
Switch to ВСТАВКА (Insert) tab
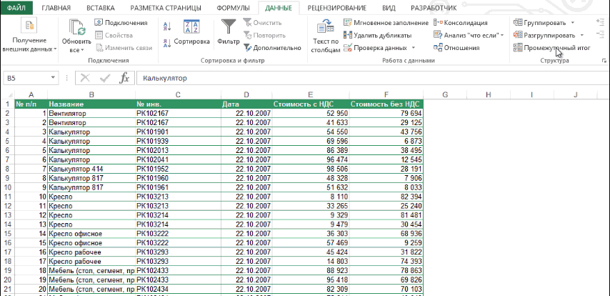pos(101,8)
